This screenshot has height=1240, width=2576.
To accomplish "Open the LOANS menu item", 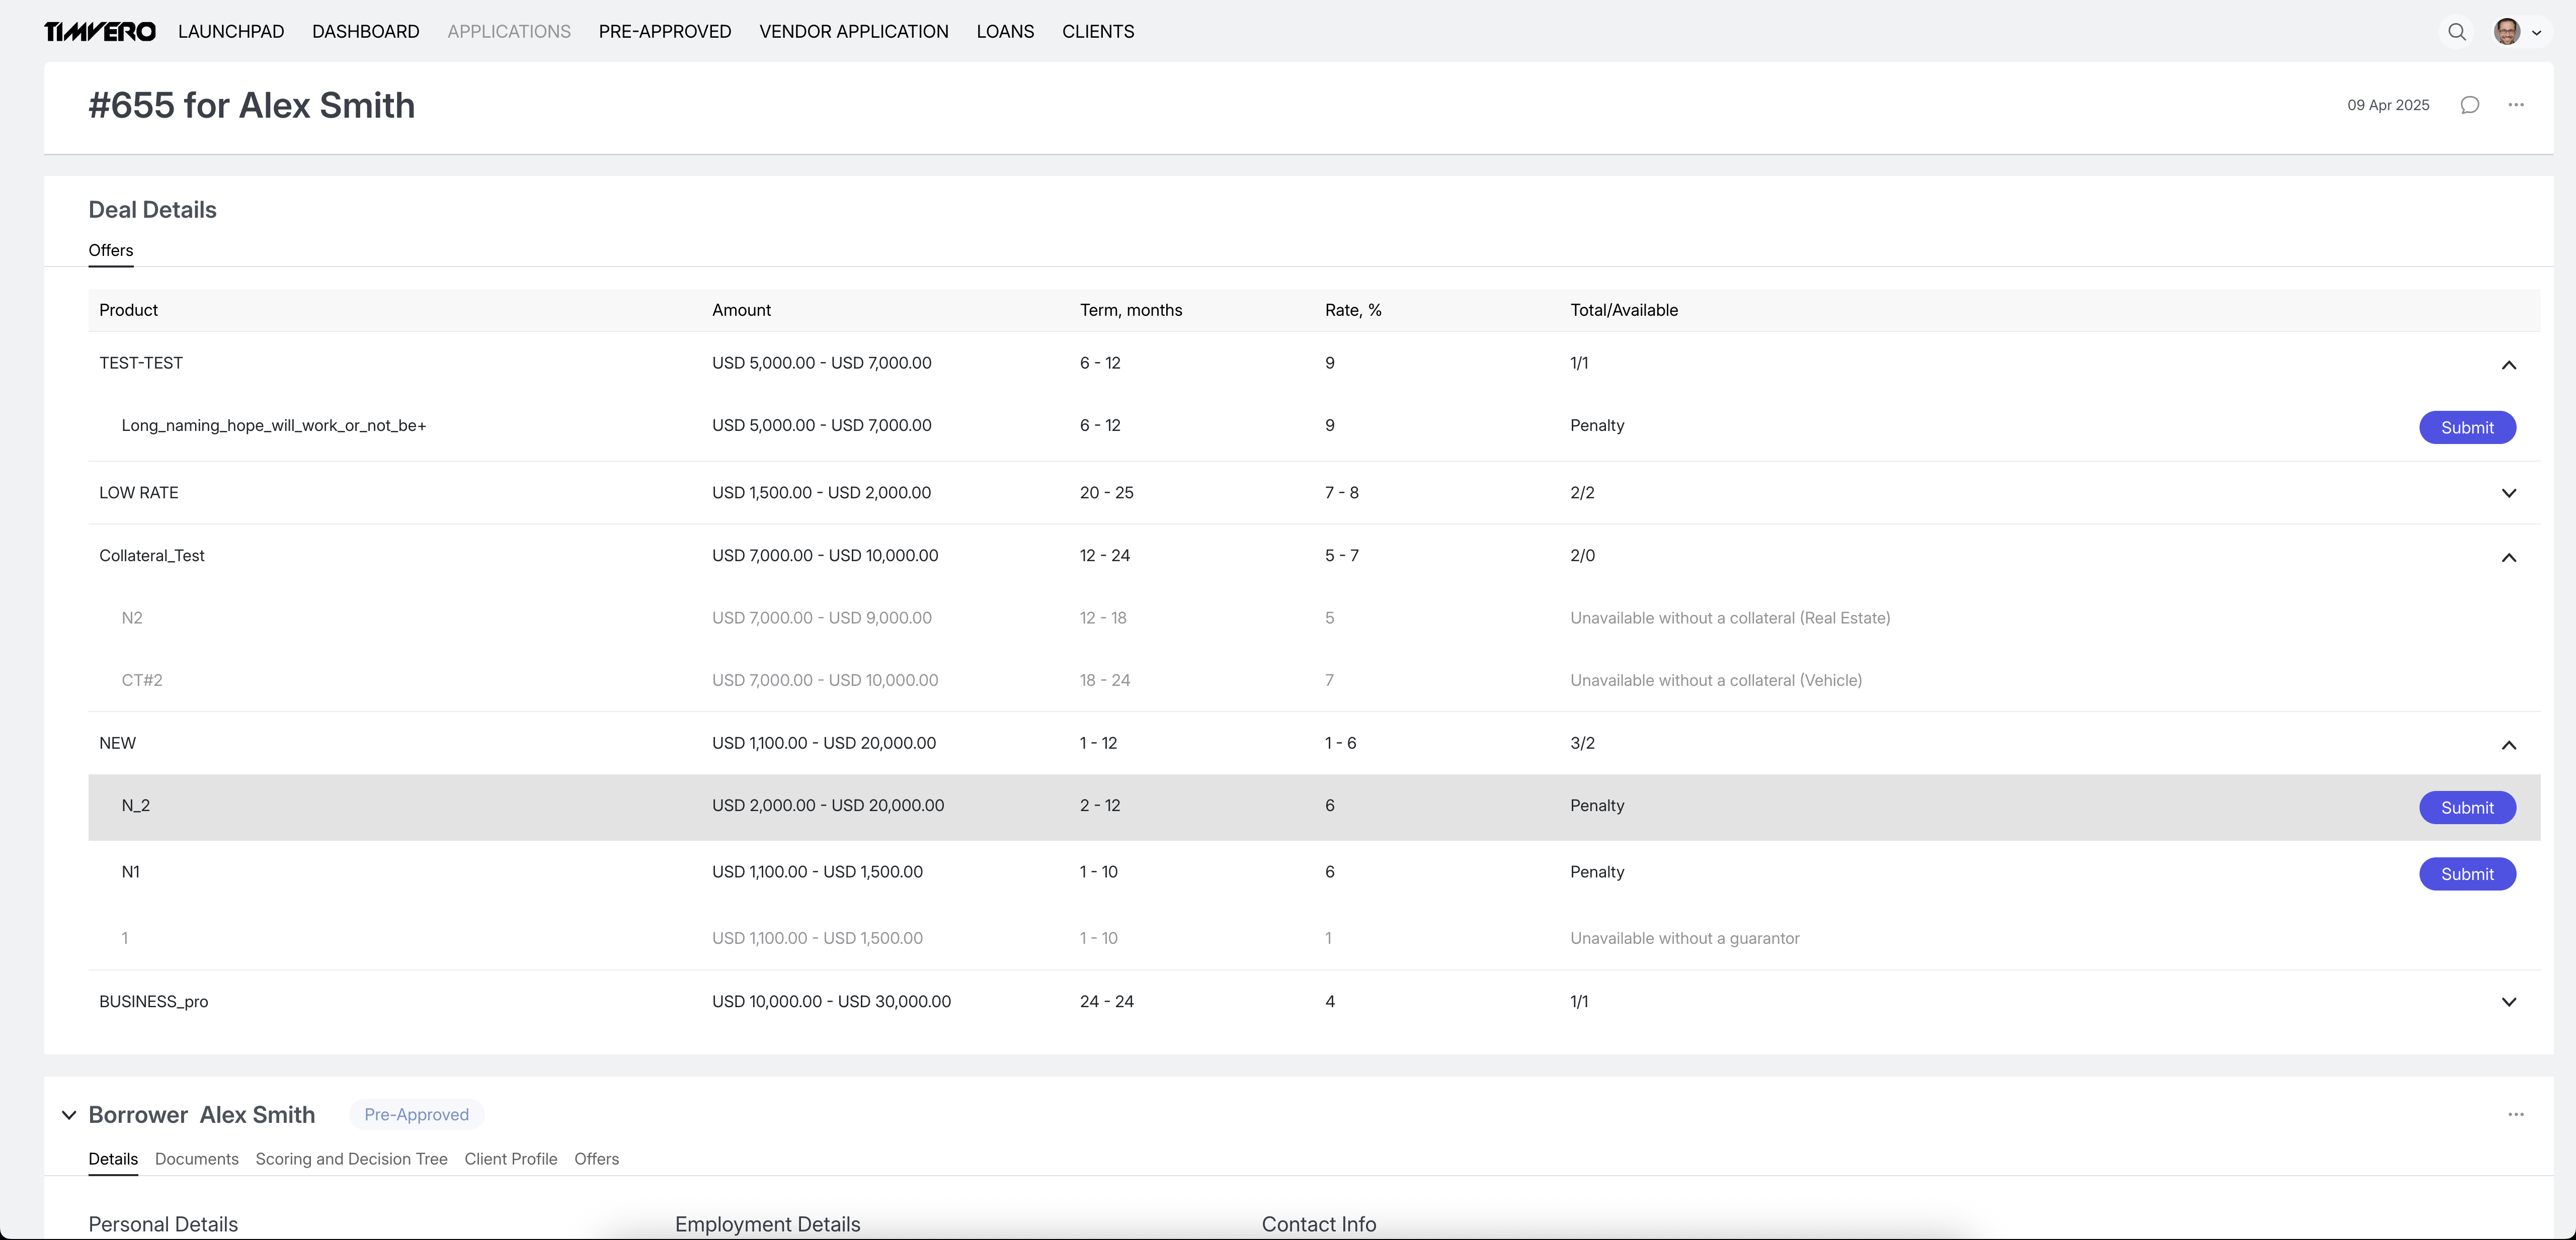I will [1004, 32].
